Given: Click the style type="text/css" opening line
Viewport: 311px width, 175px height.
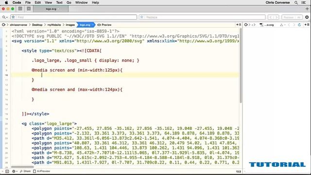Looking at the screenshot, I should (x=62, y=51).
